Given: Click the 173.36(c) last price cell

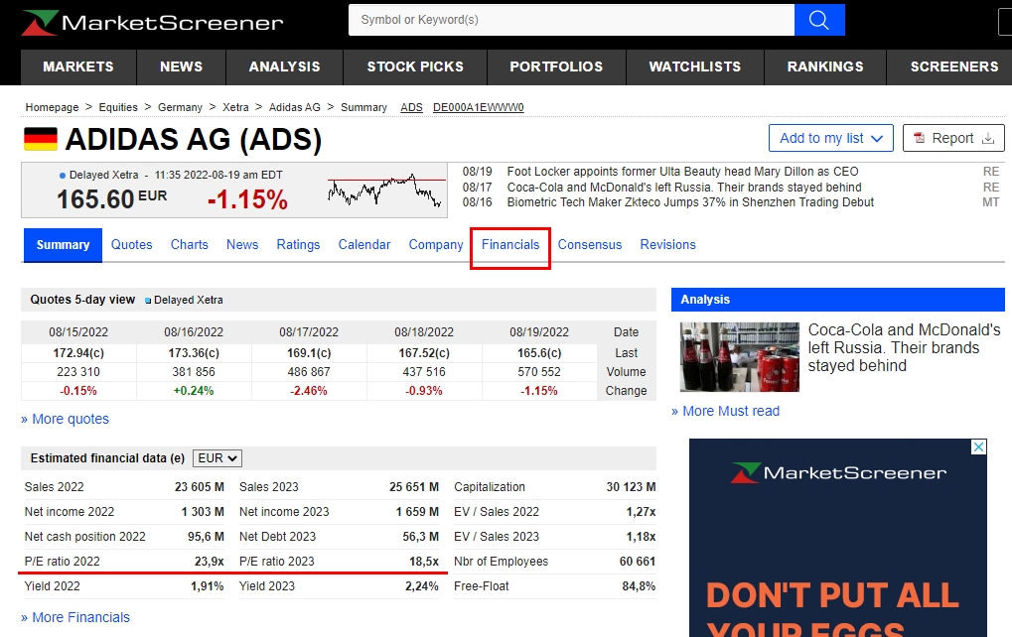Looking at the screenshot, I should tap(194, 353).
